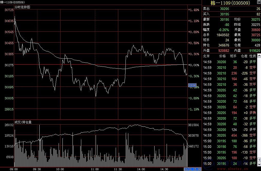Select the 15:00 trade row priced 30190
The height and width of the screenshot is (171, 261).
tap(229, 147)
